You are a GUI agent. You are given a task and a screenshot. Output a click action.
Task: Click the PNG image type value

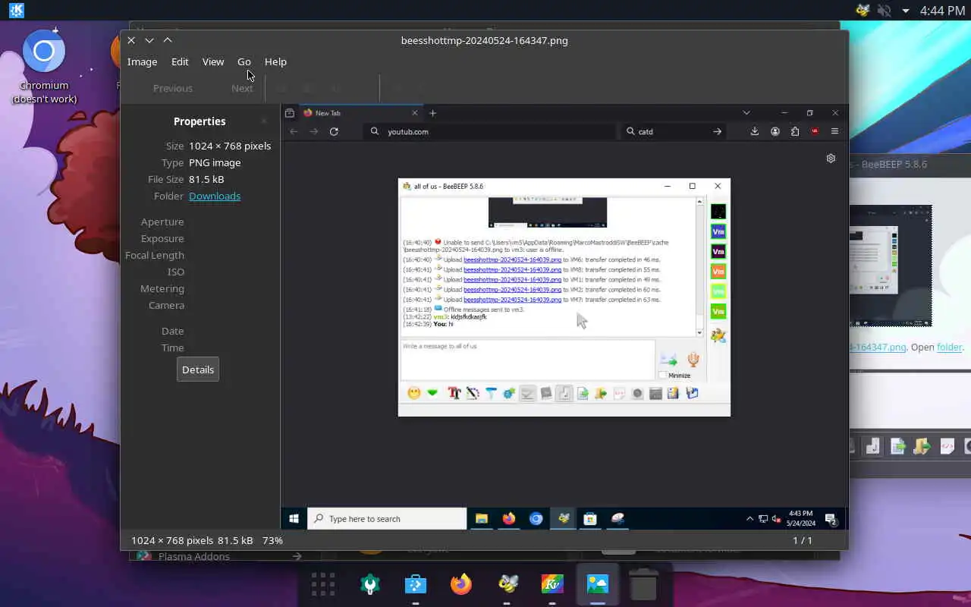pos(215,162)
